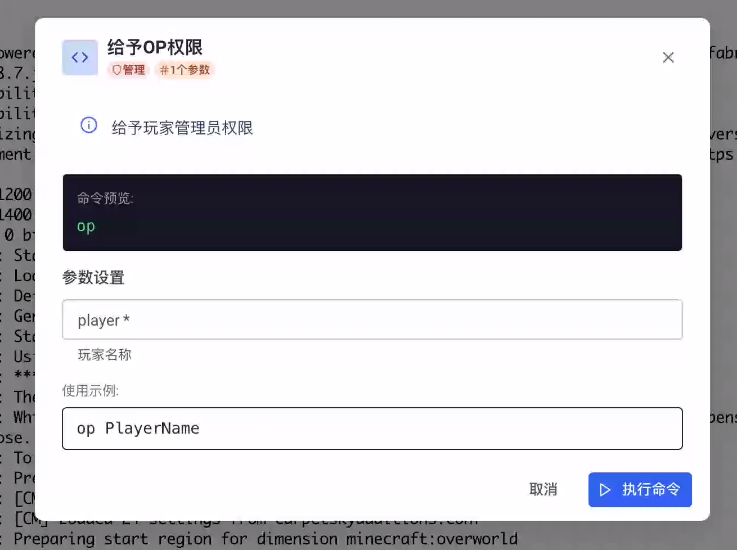
Task: Click the 管理 category tag
Action: click(128, 70)
